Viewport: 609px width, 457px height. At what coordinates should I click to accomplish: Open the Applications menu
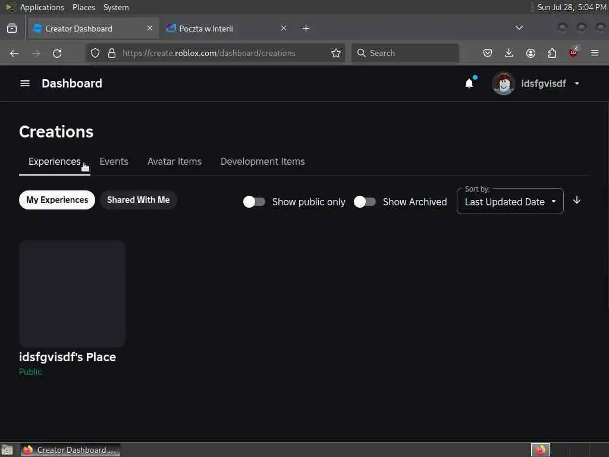pyautogui.click(x=42, y=7)
